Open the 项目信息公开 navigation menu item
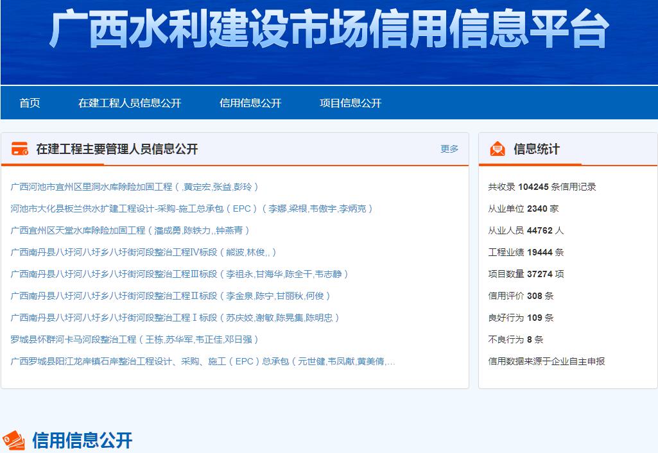Viewport: 658px width, 453px height. pos(351,103)
